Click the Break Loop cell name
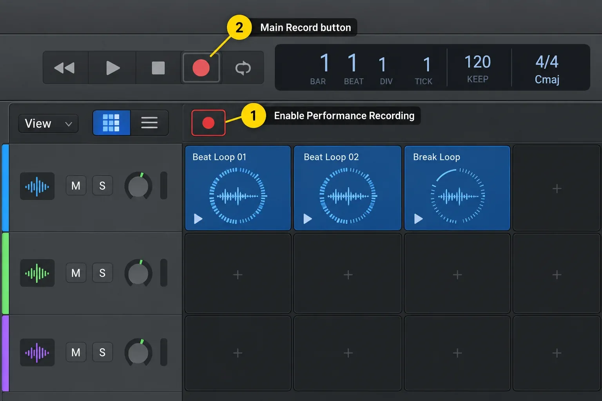Screen dimensions: 602x401 pyautogui.click(x=437, y=157)
